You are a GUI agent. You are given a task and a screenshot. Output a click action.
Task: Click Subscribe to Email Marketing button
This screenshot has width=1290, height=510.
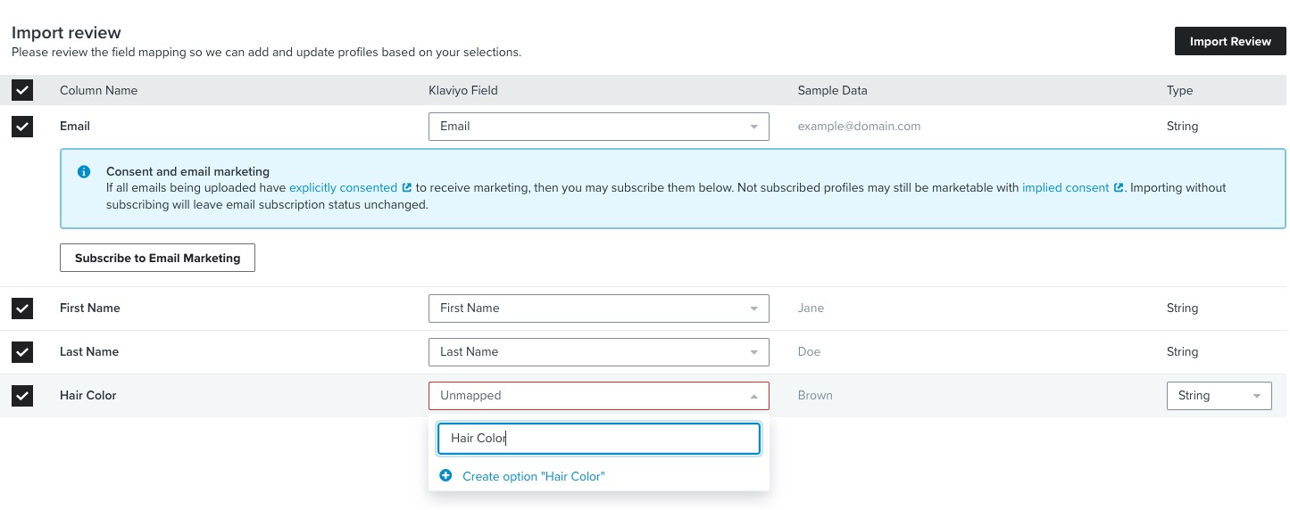pyautogui.click(x=157, y=258)
